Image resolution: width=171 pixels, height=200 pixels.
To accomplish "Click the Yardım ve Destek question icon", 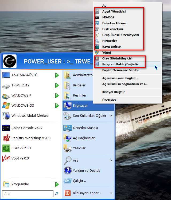I will [x=68, y=170].
